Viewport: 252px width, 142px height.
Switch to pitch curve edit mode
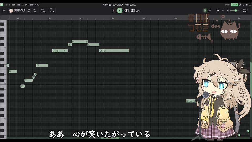(x=209, y=11)
